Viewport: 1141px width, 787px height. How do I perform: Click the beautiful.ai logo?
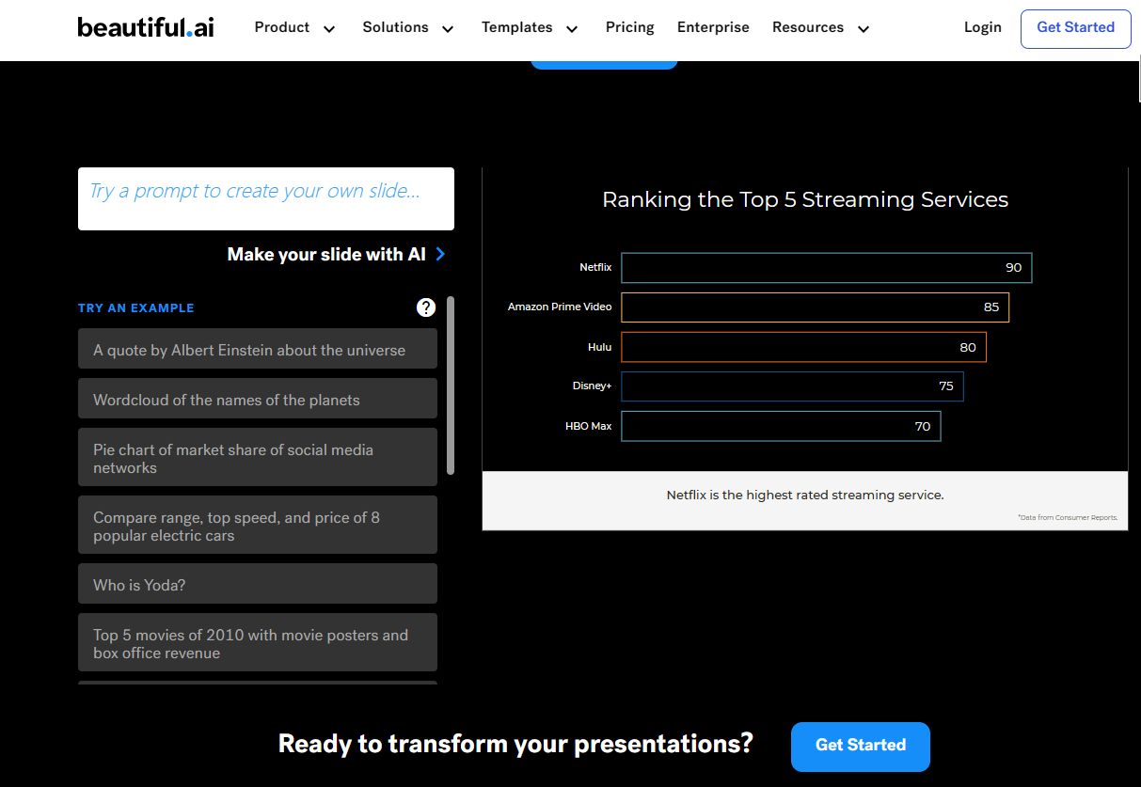(x=146, y=27)
